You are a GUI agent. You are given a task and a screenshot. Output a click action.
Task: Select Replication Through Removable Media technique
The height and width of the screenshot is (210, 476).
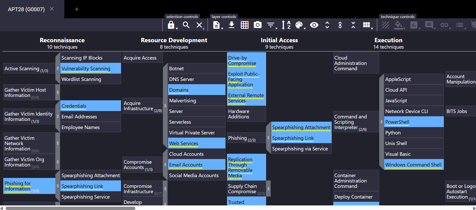coord(246,167)
